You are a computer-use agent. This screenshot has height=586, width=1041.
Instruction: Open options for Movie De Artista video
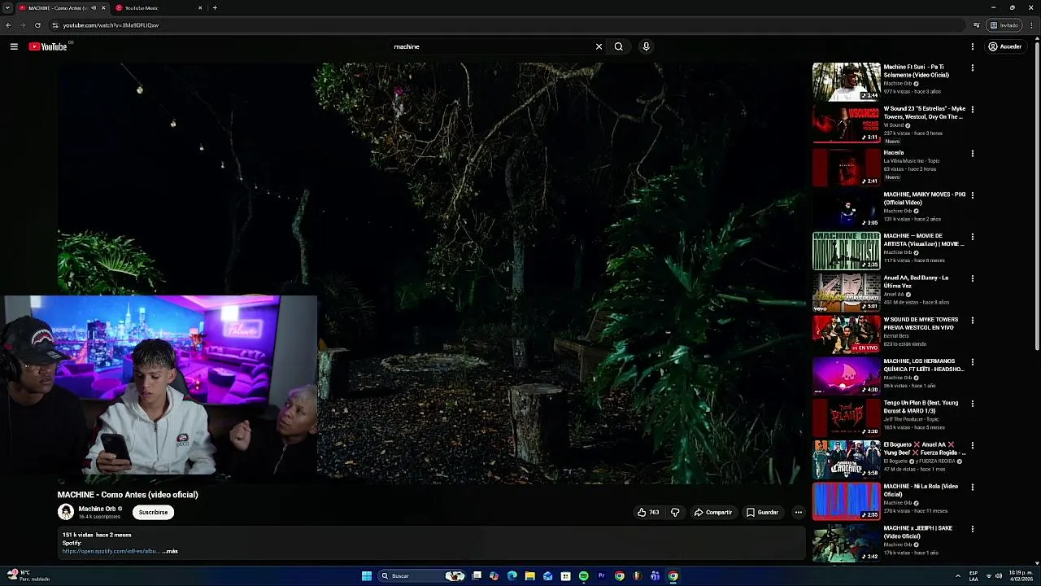(972, 237)
